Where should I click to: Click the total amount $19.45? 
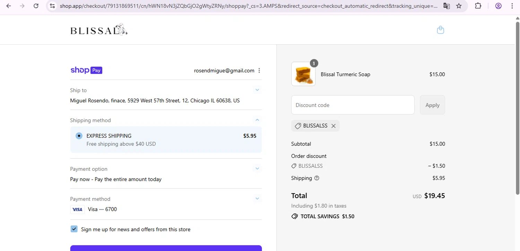pos(434,196)
